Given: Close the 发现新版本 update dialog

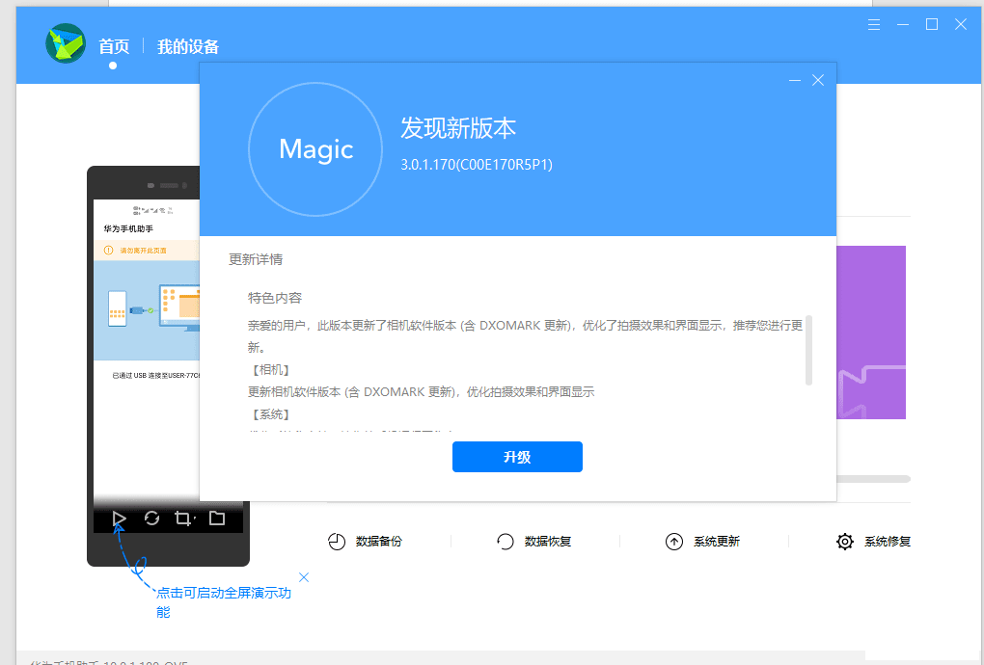Looking at the screenshot, I should click(818, 80).
